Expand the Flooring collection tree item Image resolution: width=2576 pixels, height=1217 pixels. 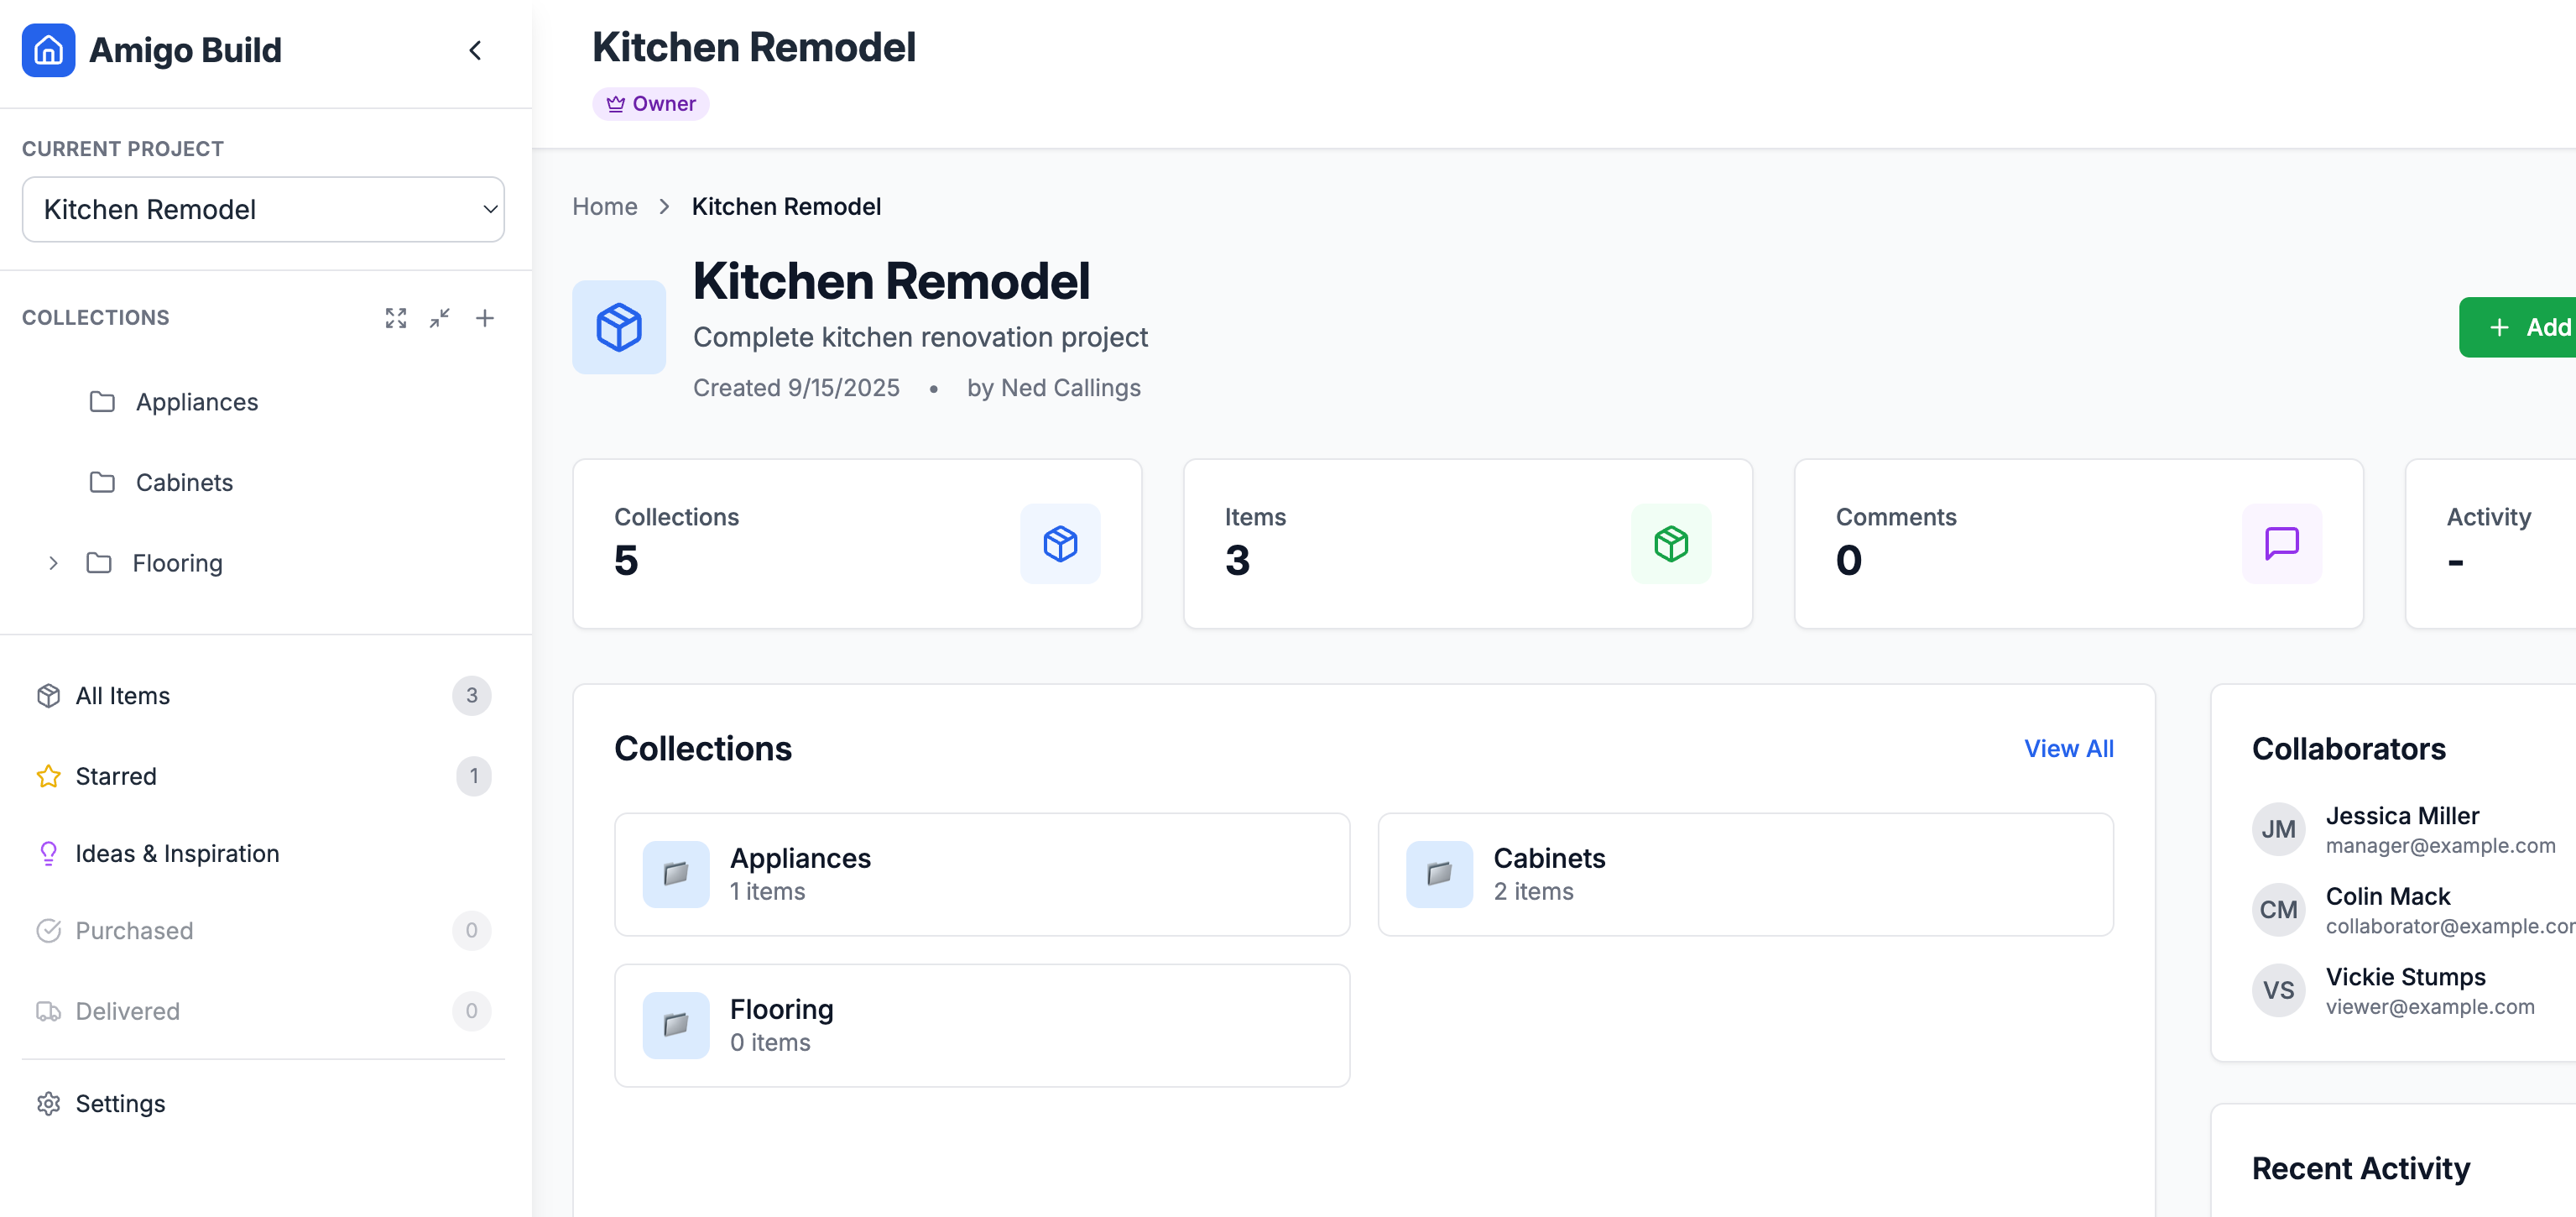tap(53, 563)
